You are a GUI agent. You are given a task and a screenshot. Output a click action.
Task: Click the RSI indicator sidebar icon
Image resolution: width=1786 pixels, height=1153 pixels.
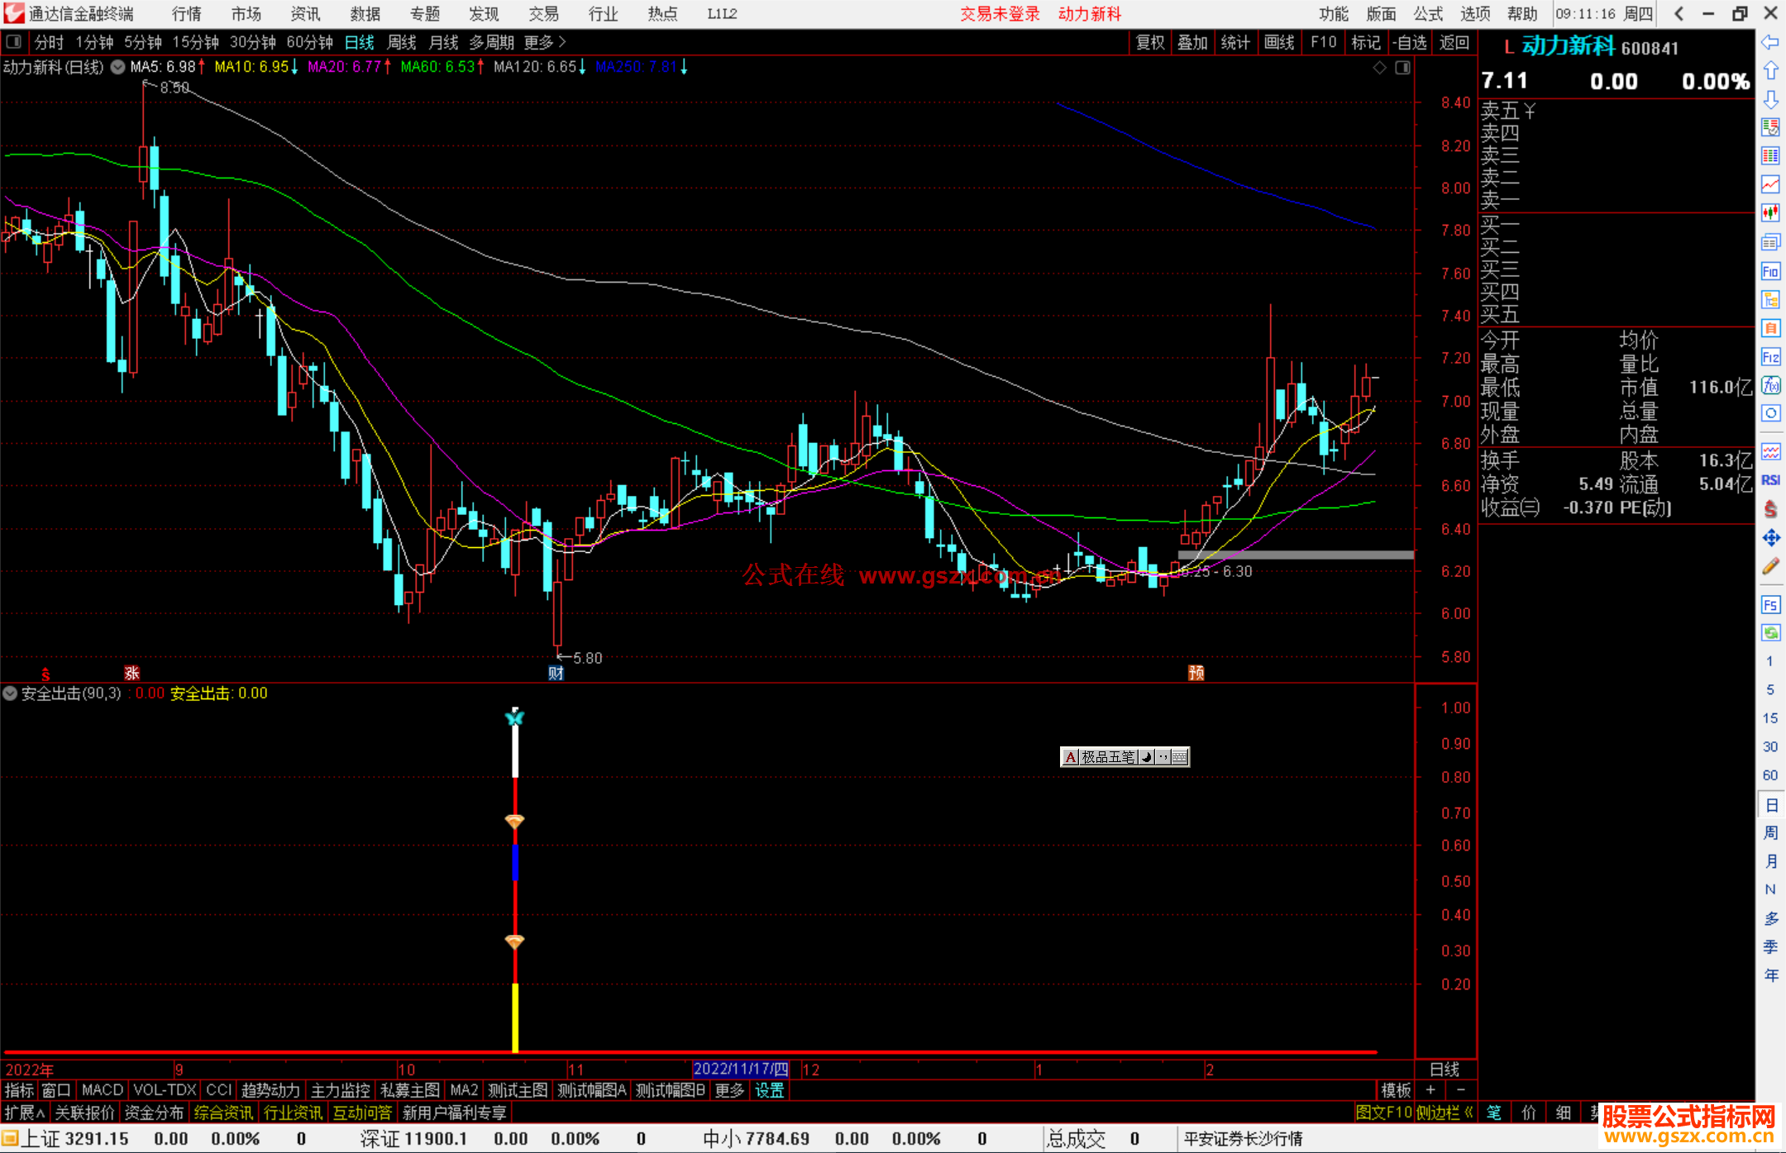pyautogui.click(x=1770, y=480)
